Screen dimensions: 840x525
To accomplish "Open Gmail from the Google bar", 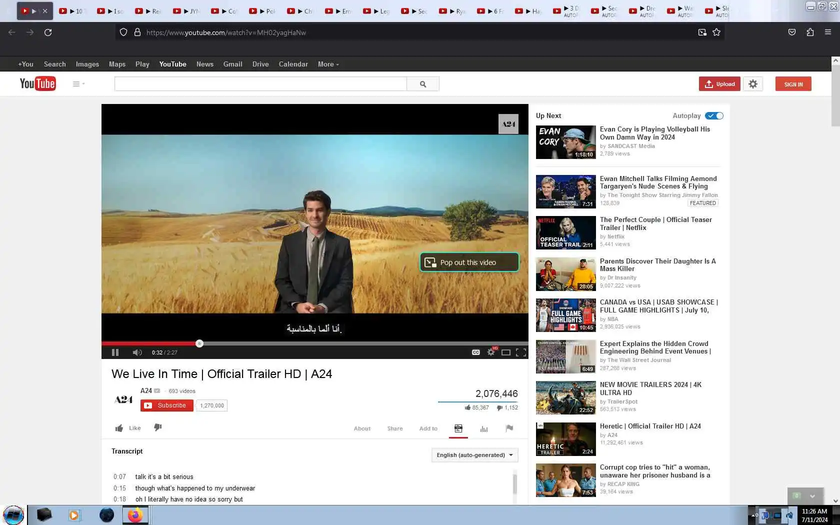I will (233, 64).
